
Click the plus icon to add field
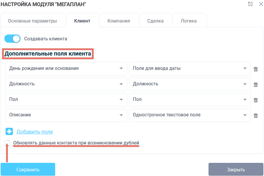click(x=9, y=132)
